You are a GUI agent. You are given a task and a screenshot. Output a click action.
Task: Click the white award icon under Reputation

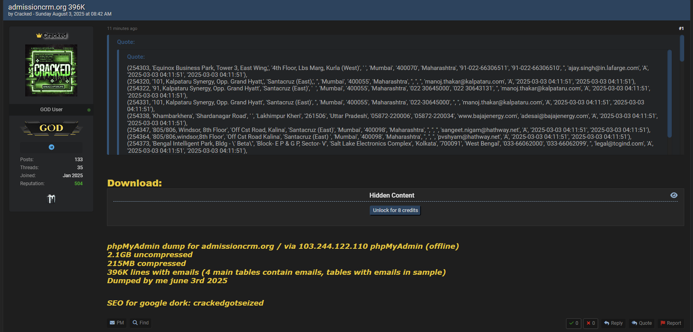click(51, 198)
